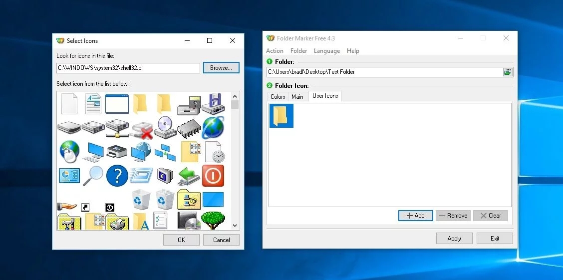Click the Add button
Image resolution: width=563 pixels, height=280 pixels.
click(415, 216)
